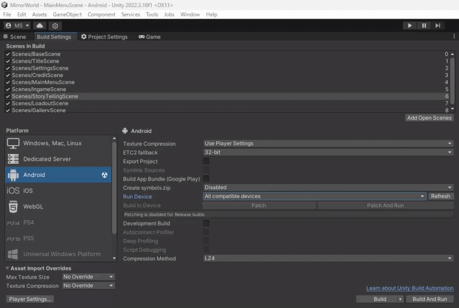Viewport: 459px width, 308px height.
Task: Click the Step frame button
Action: (x=438, y=26)
